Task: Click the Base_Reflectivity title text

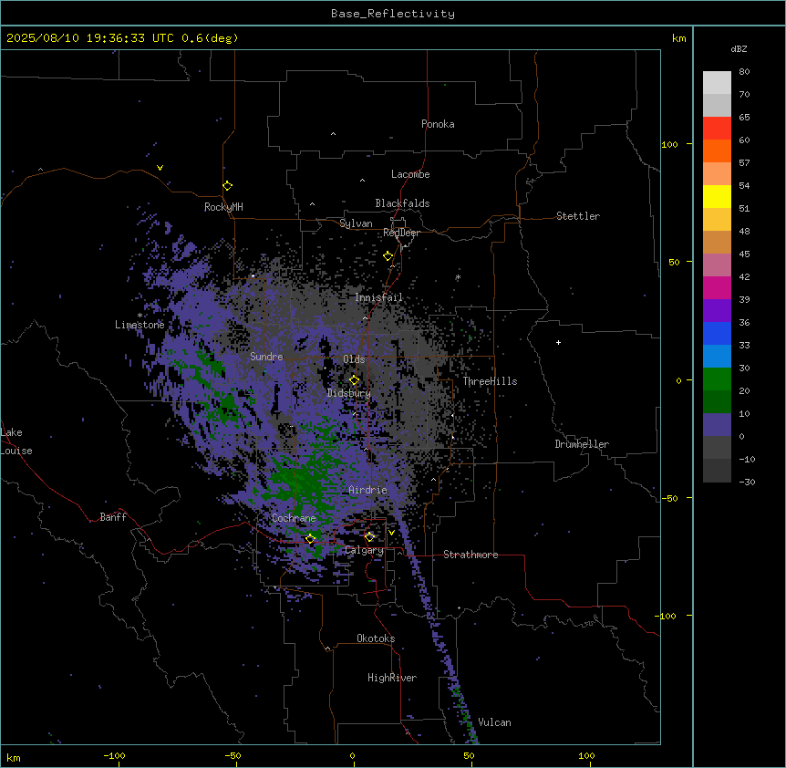Action: [393, 14]
